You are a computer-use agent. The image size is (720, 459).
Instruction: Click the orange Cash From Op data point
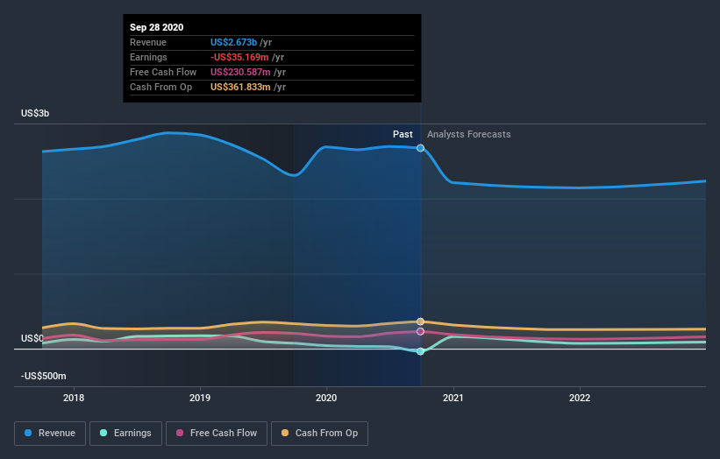[420, 321]
